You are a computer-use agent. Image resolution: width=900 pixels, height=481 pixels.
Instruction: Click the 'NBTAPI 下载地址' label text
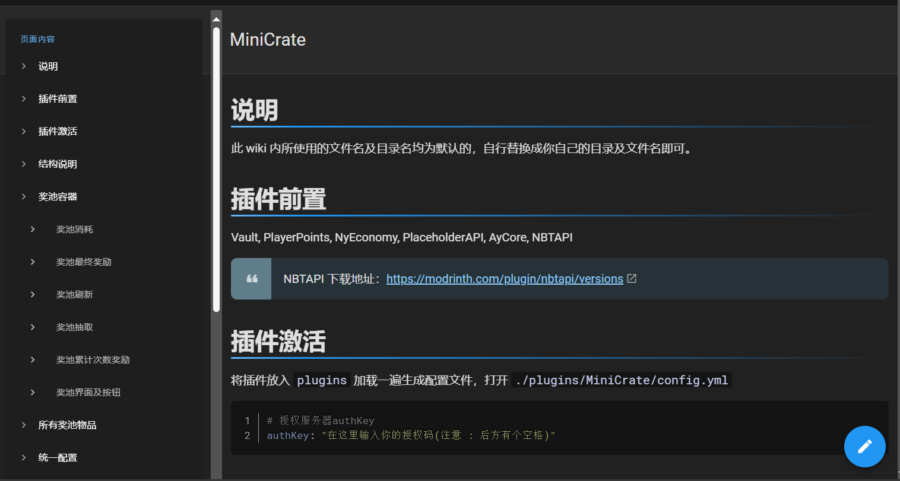tap(333, 279)
